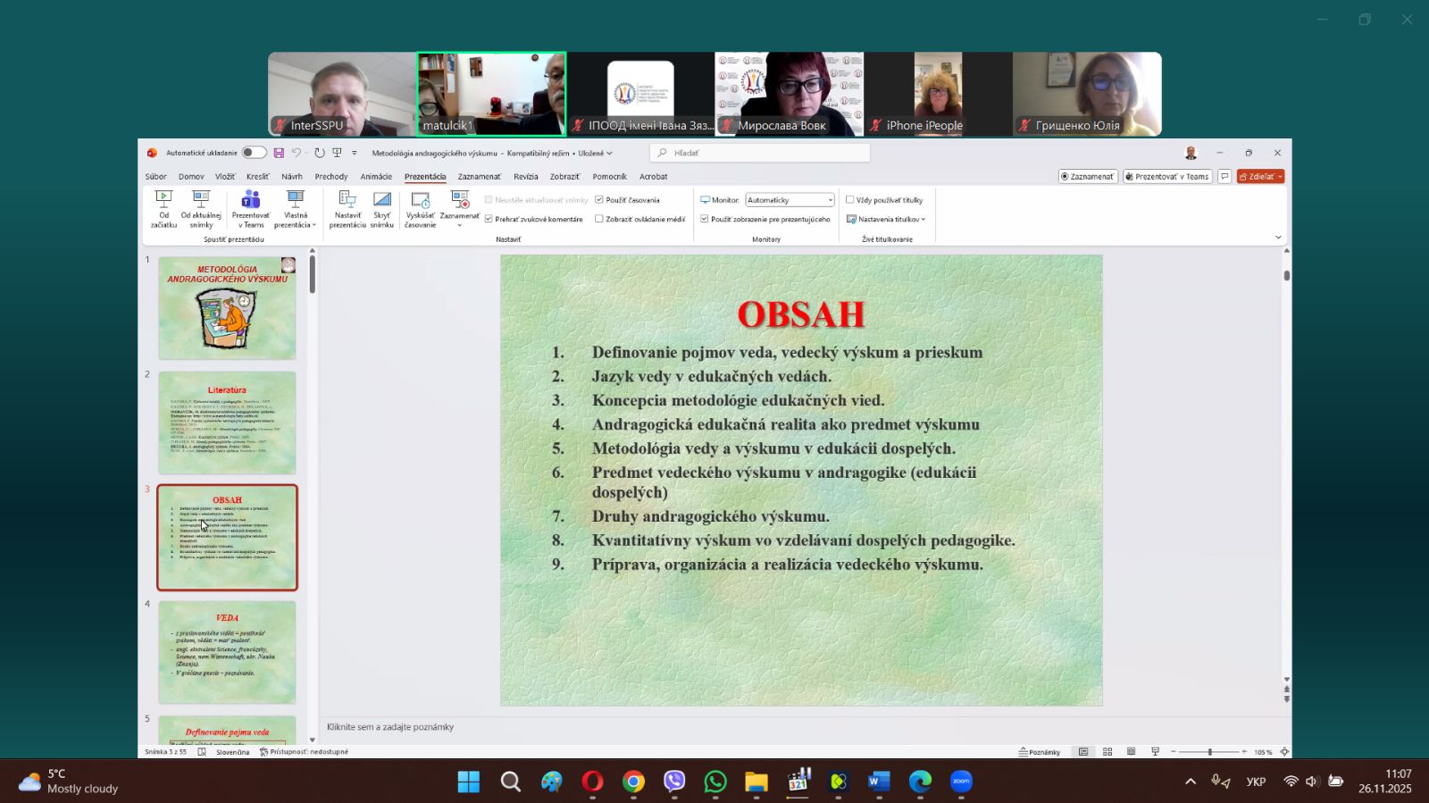Switch to slide sorter view in status bar
Viewport: 1429px width, 803px height.
(x=1107, y=752)
